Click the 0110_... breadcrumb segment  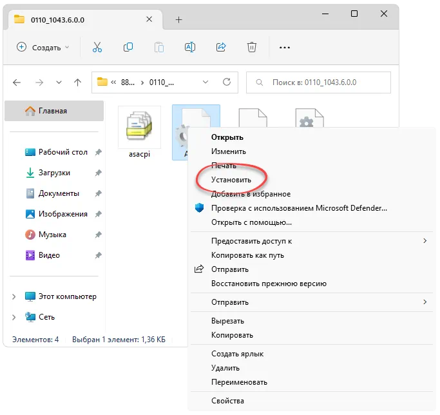[162, 82]
